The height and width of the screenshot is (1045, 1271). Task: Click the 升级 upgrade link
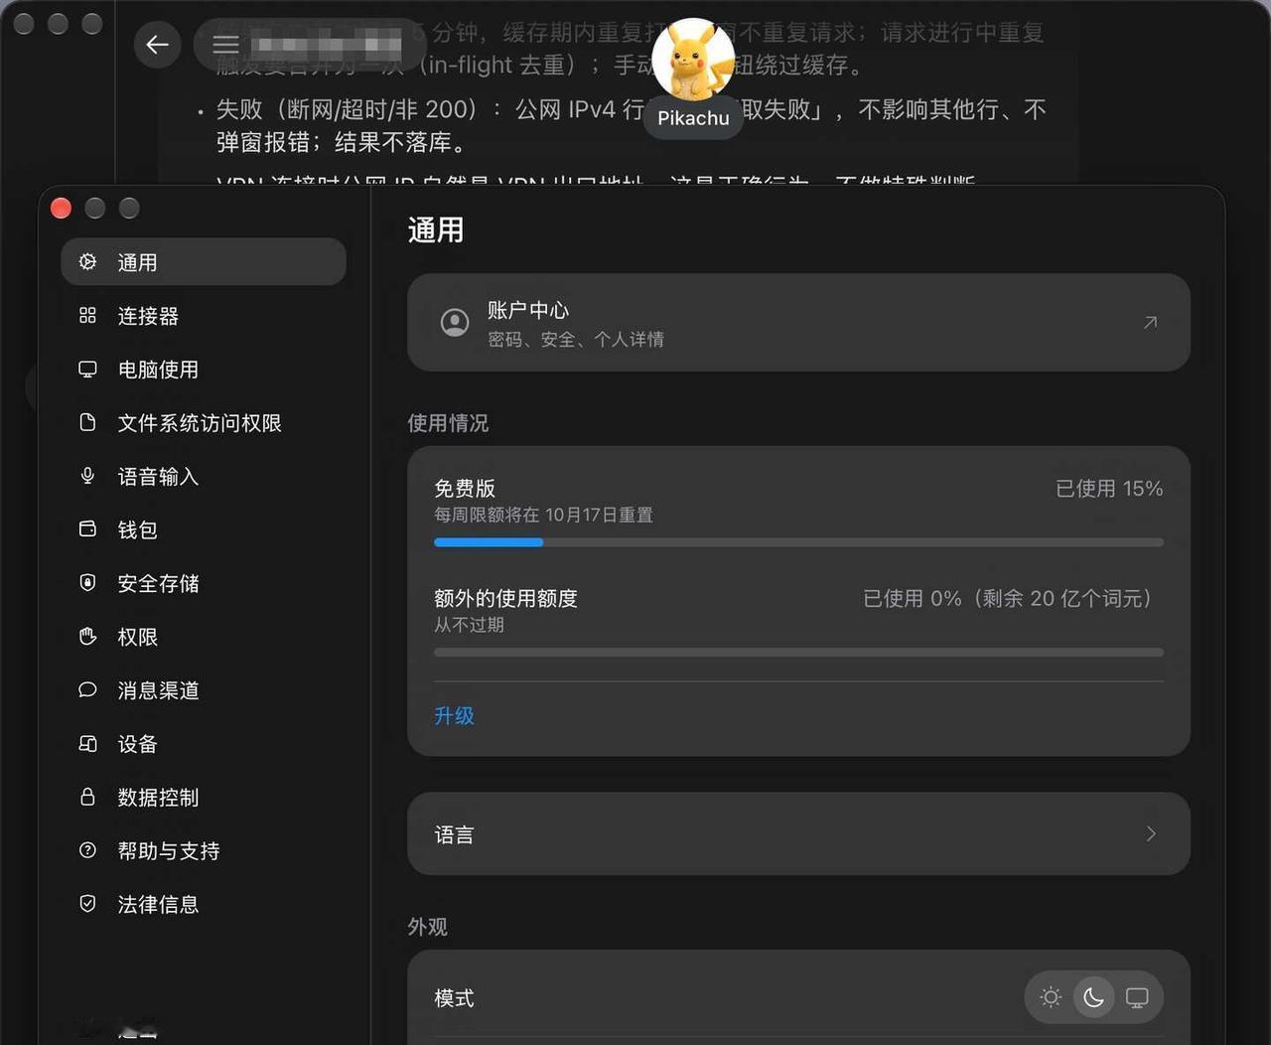click(x=454, y=715)
